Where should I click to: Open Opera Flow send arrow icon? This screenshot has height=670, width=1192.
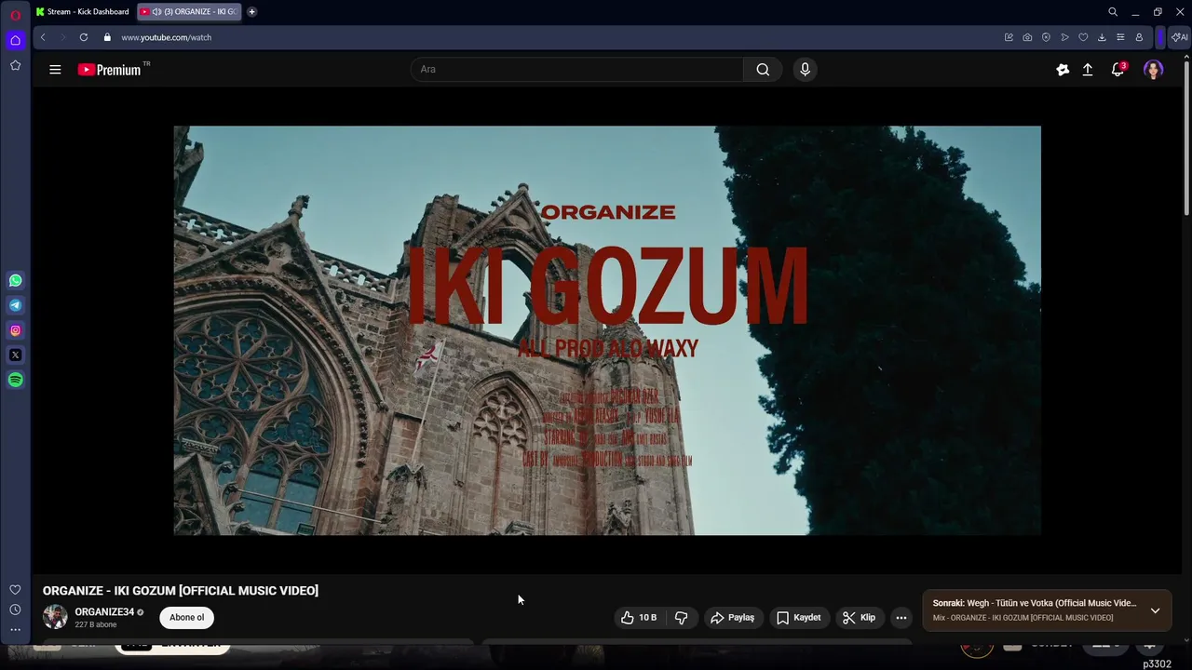click(x=1064, y=37)
